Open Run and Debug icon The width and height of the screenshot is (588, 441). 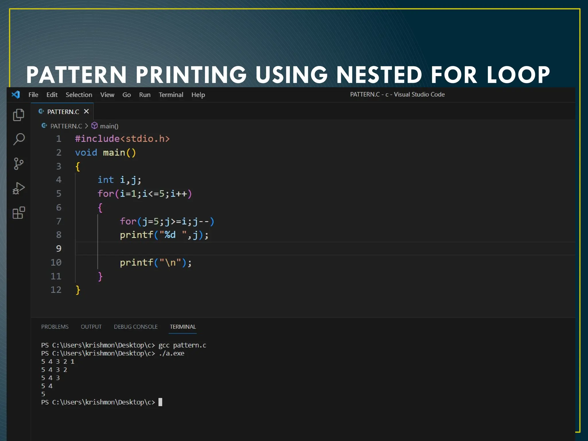pos(19,188)
